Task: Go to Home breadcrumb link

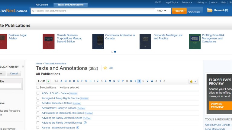Action: click(x=39, y=63)
